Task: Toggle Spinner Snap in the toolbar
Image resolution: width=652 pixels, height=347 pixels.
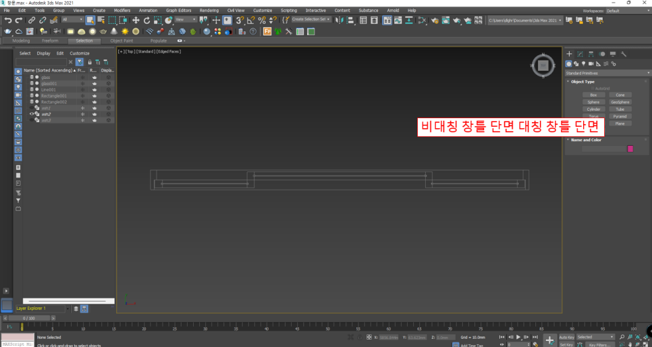Action: tap(273, 20)
